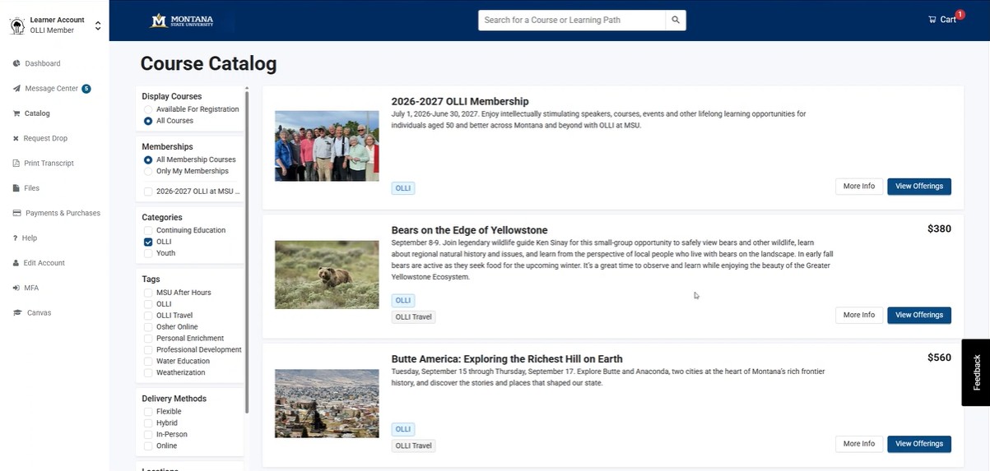This screenshot has width=990, height=471.
Task: Check the MSU After Hours tag
Action: 148,293
